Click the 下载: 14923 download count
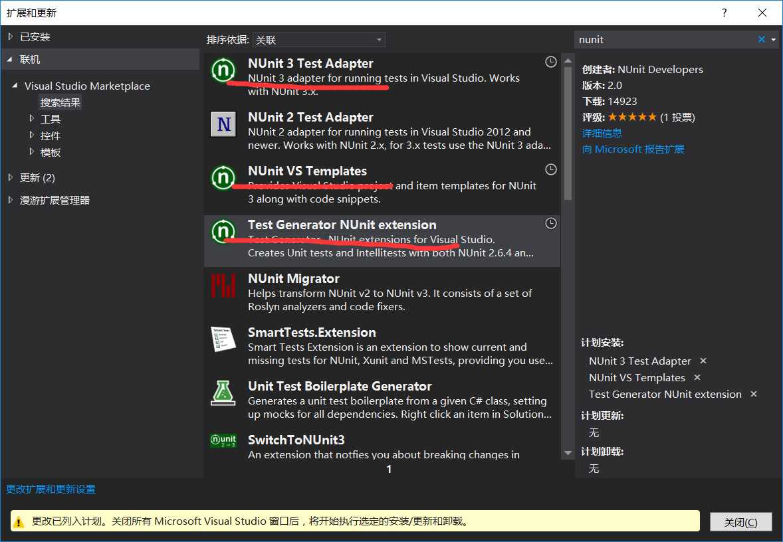Screen dimensions: 783x542 point(610,102)
